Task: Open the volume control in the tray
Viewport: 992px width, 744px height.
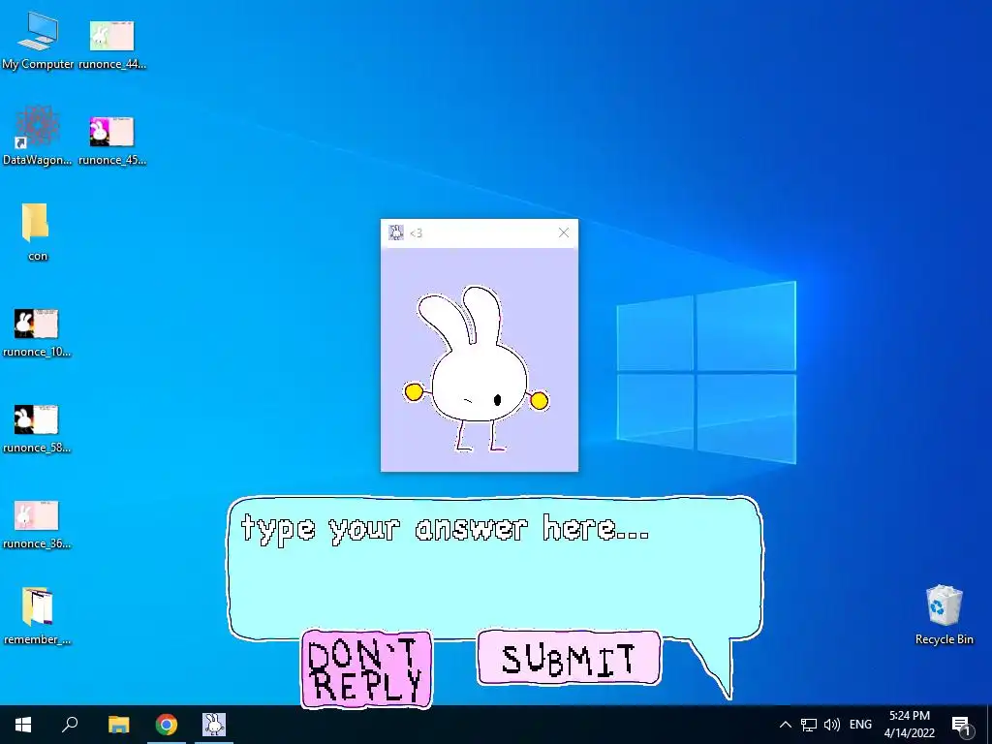Action: point(832,725)
